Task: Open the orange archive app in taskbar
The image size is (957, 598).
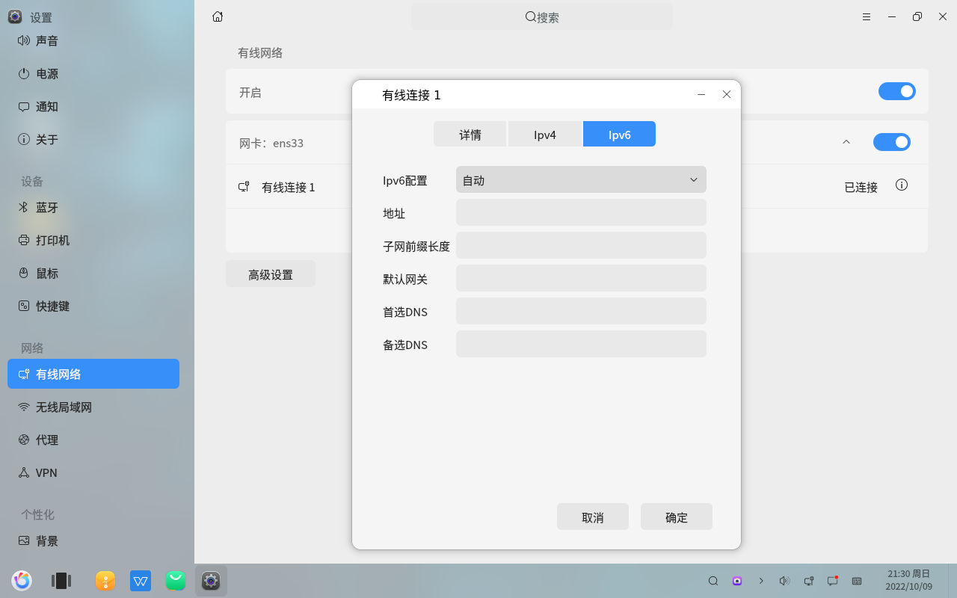Action: click(105, 581)
